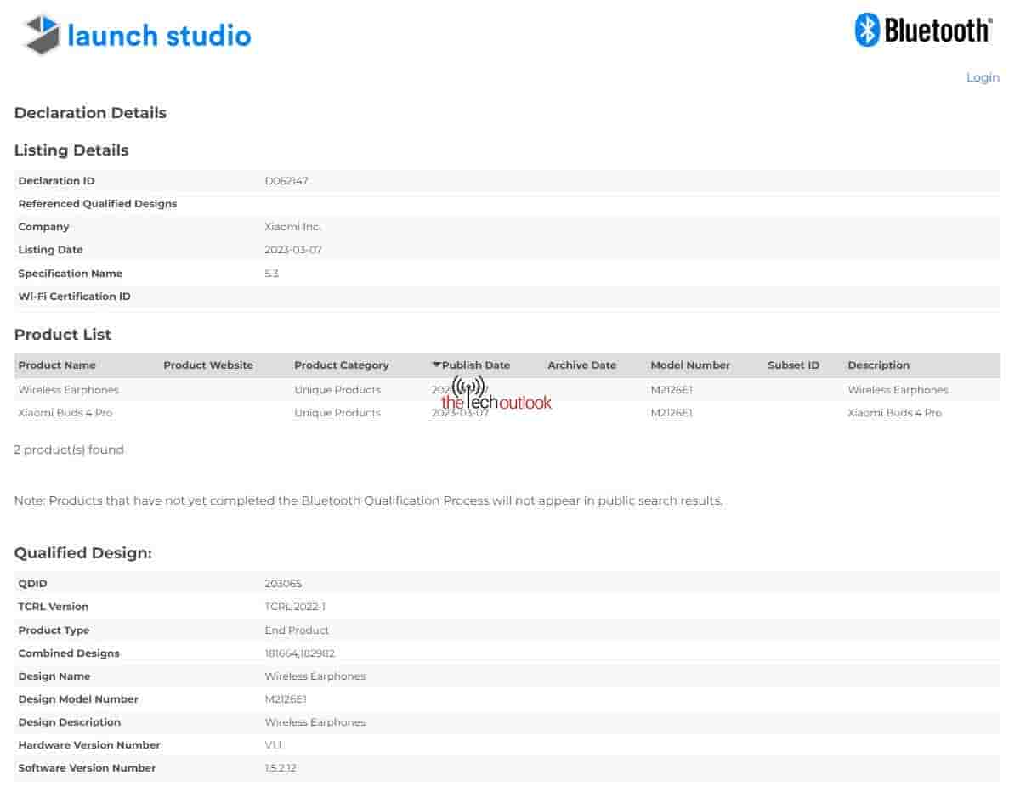Sort by the Product Name column header
Image resolution: width=1026 pixels, height=786 pixels.
point(57,365)
